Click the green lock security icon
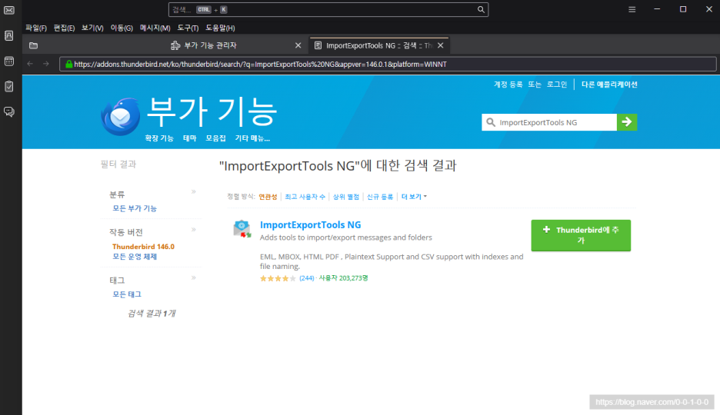 click(x=69, y=65)
